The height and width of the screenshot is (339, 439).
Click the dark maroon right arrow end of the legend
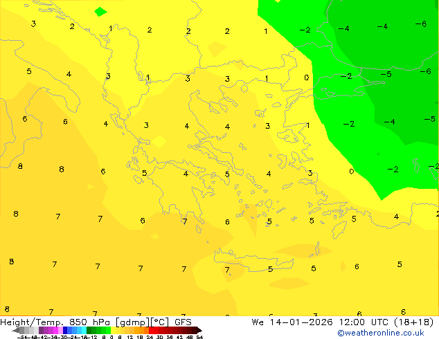[199, 330]
